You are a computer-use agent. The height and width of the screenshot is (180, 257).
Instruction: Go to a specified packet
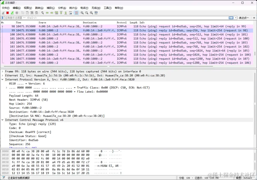[56, 13]
